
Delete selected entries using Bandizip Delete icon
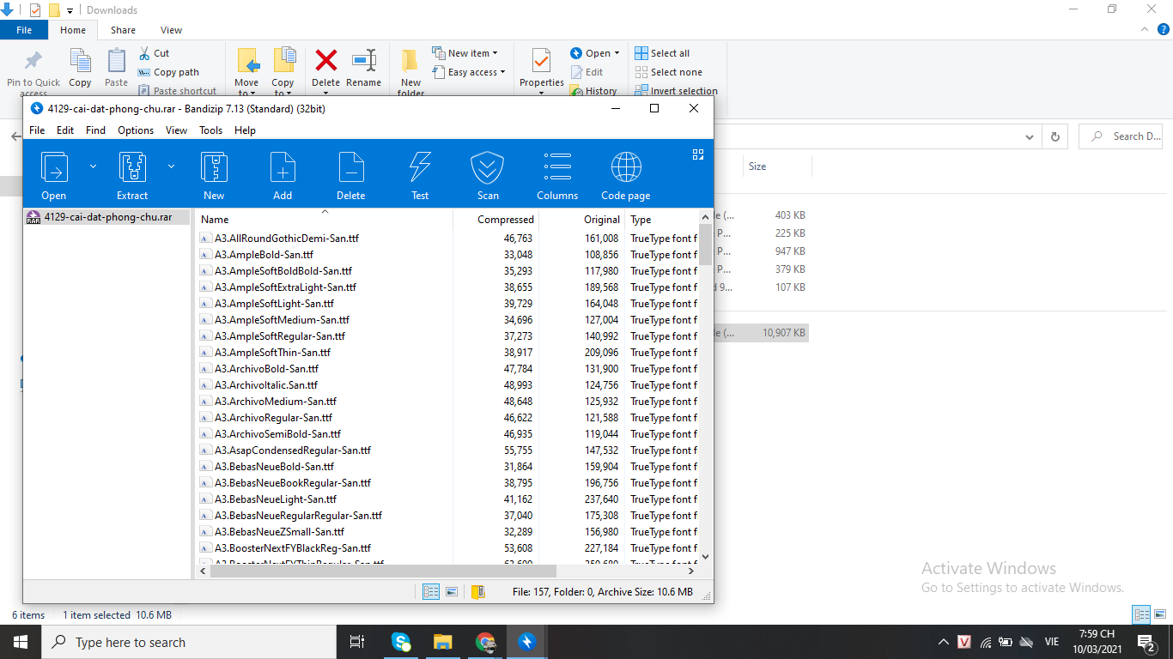(351, 167)
